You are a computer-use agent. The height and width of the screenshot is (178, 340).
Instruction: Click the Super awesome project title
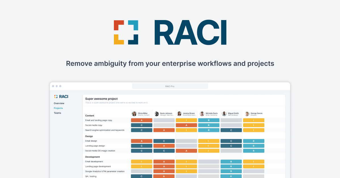pos(101,99)
